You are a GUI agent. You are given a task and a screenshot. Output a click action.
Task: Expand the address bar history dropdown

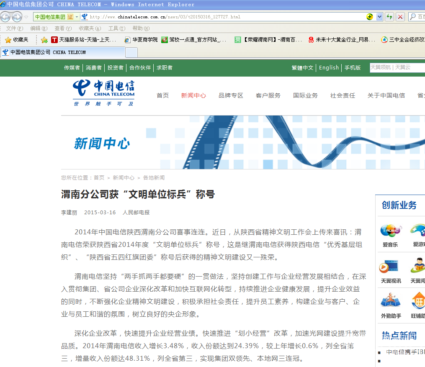pyautogui.click(x=379, y=17)
